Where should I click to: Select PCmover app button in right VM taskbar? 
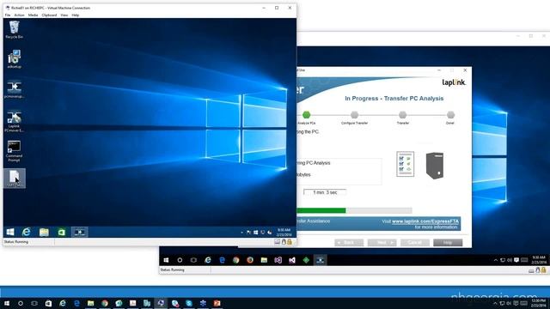coord(321,260)
